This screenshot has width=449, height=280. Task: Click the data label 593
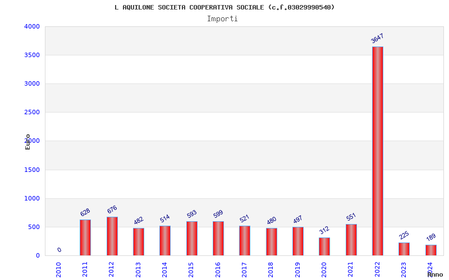[191, 214]
